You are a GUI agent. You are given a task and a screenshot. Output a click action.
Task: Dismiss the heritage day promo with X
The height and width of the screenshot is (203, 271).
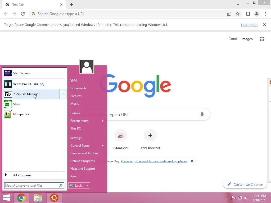[x=192, y=161]
